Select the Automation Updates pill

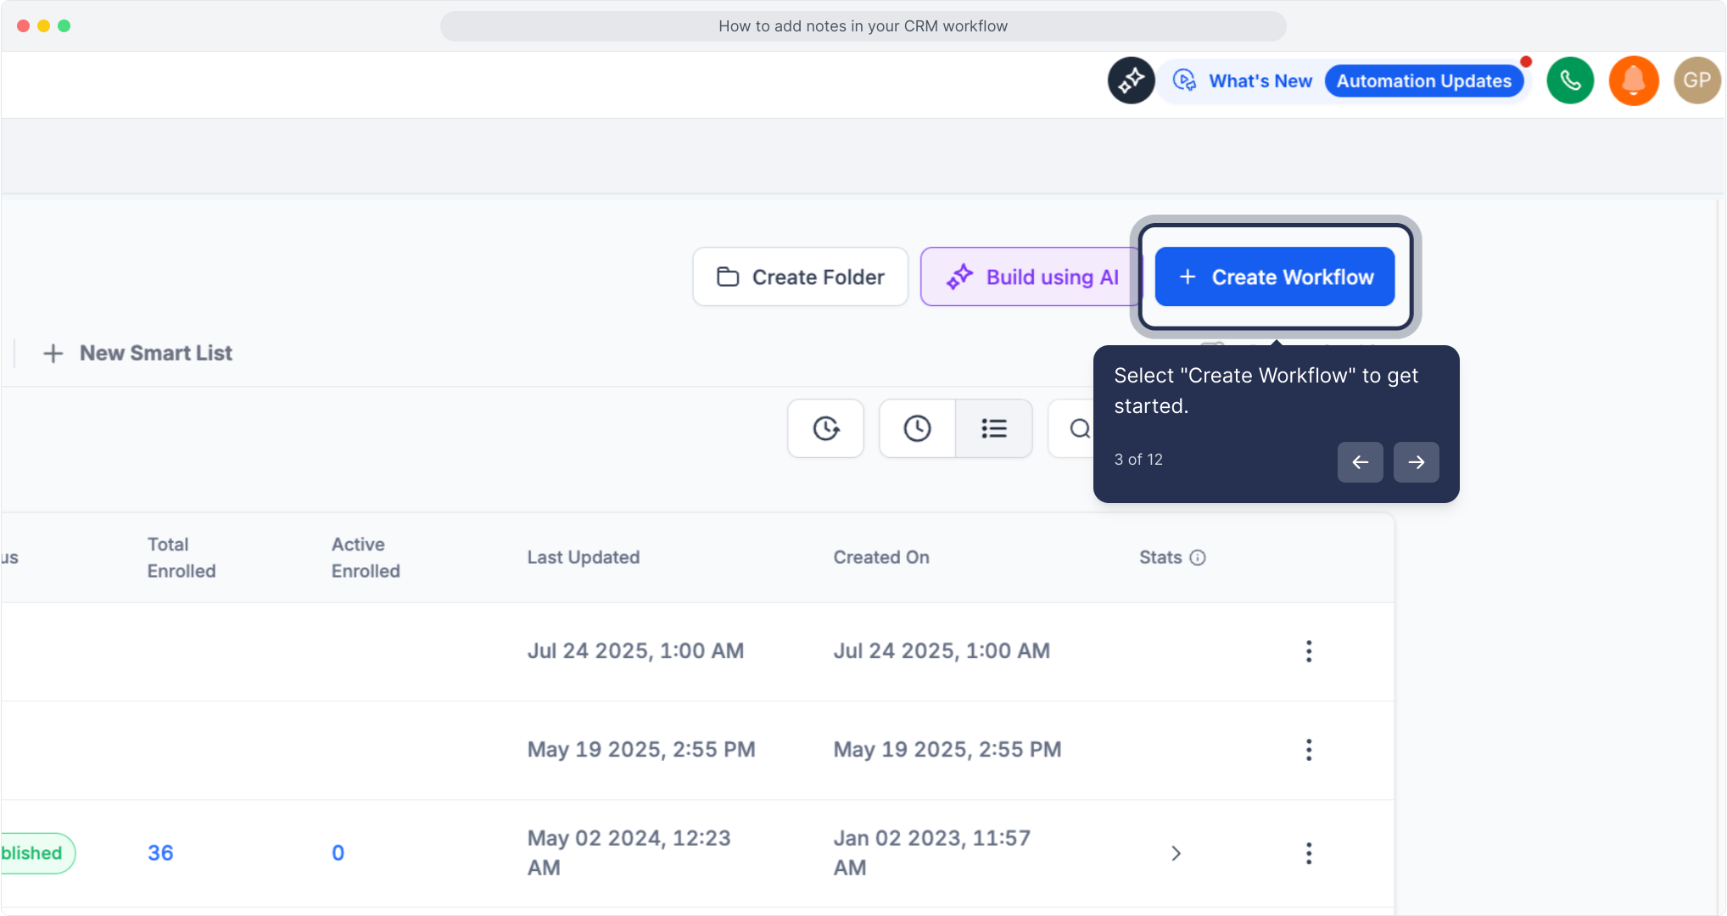pyautogui.click(x=1424, y=81)
